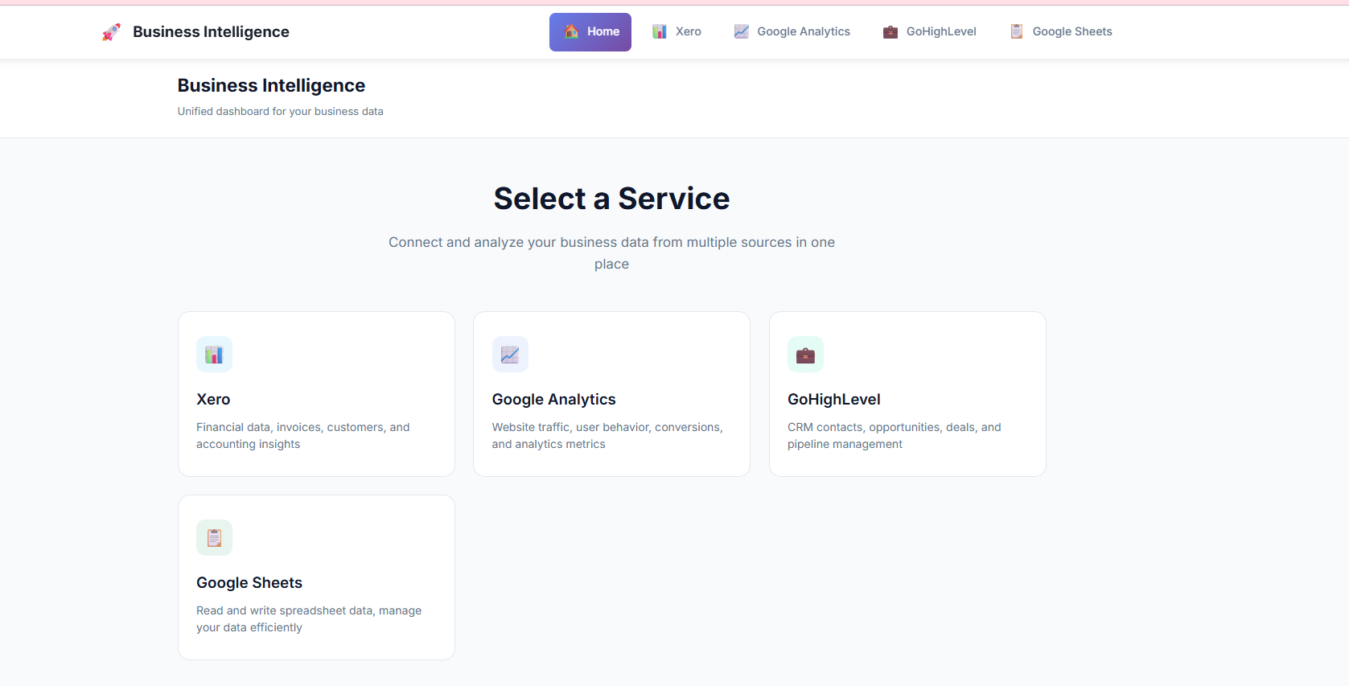This screenshot has width=1349, height=686.
Task: Click the clipboard icon on Google Sheets card
Action: coord(214,538)
